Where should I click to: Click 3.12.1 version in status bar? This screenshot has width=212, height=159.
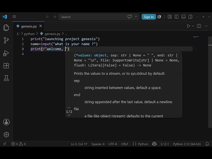pyautogui.click(x=165, y=144)
